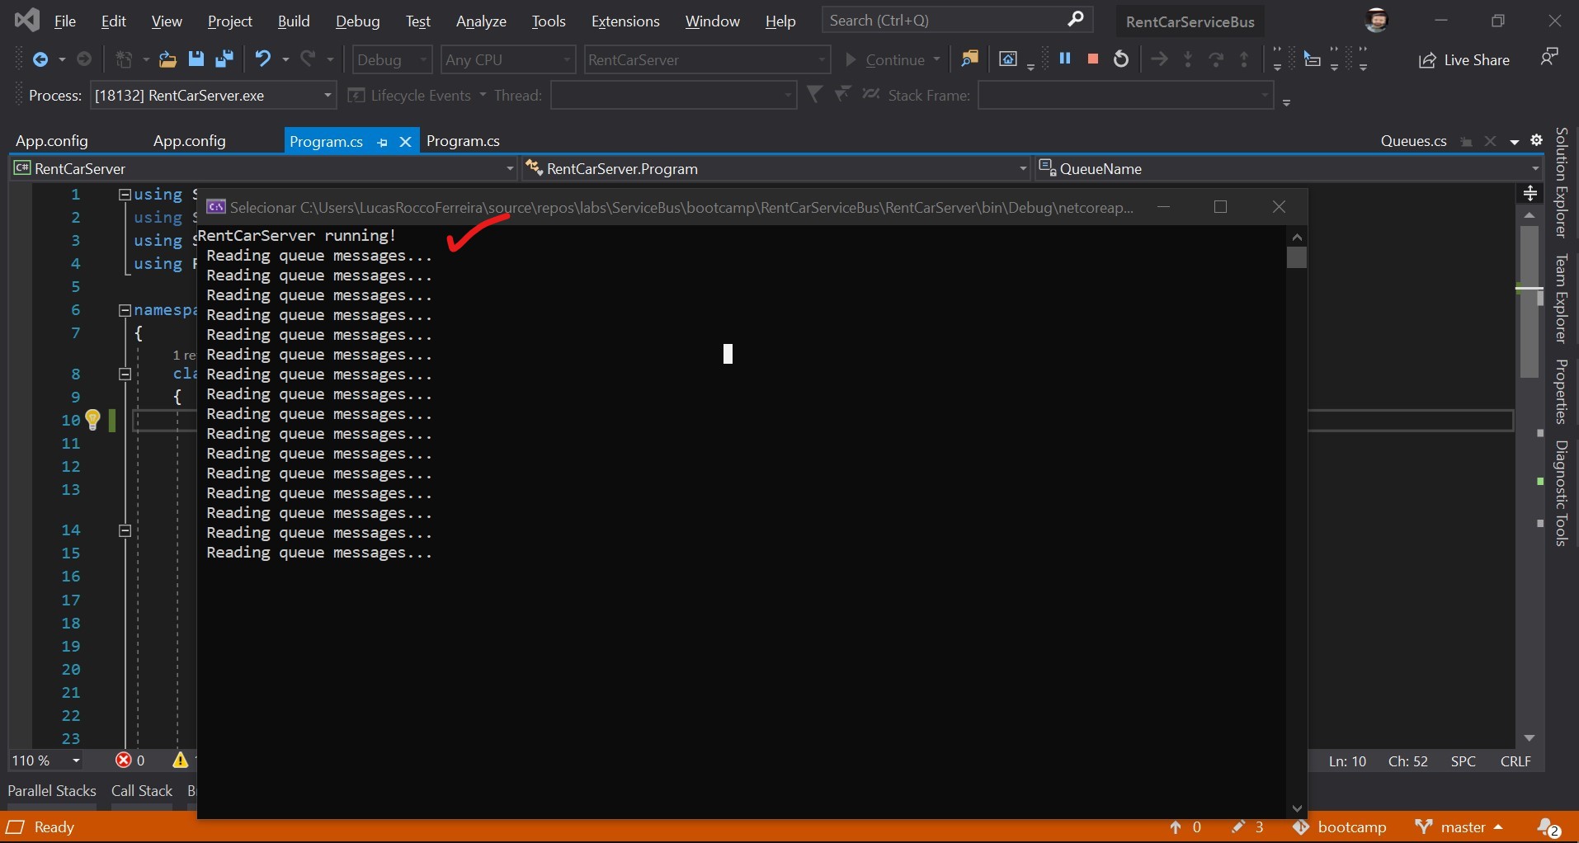Click the Step Out icon

click(x=1244, y=59)
